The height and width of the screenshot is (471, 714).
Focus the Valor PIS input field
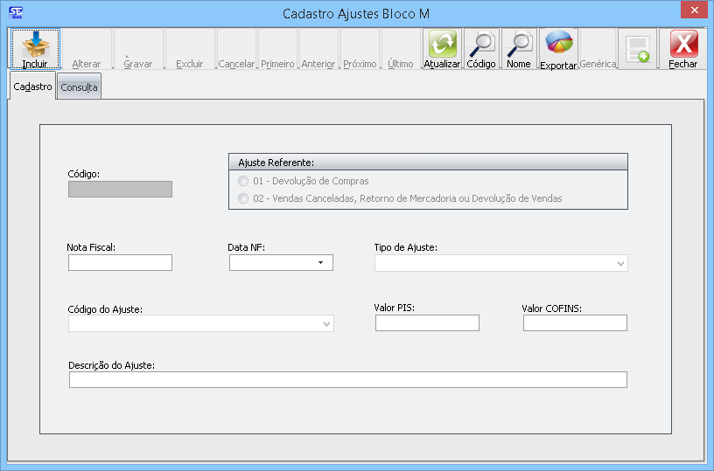pyautogui.click(x=427, y=323)
